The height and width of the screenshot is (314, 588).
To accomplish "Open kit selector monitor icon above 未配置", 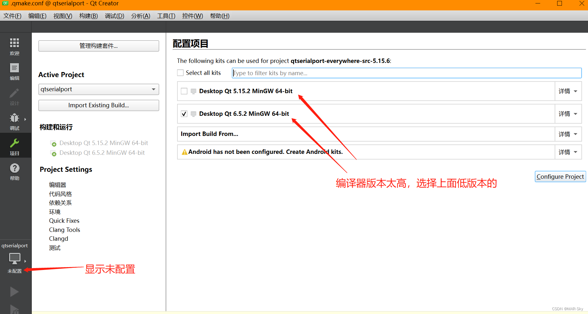I will 14,259.
